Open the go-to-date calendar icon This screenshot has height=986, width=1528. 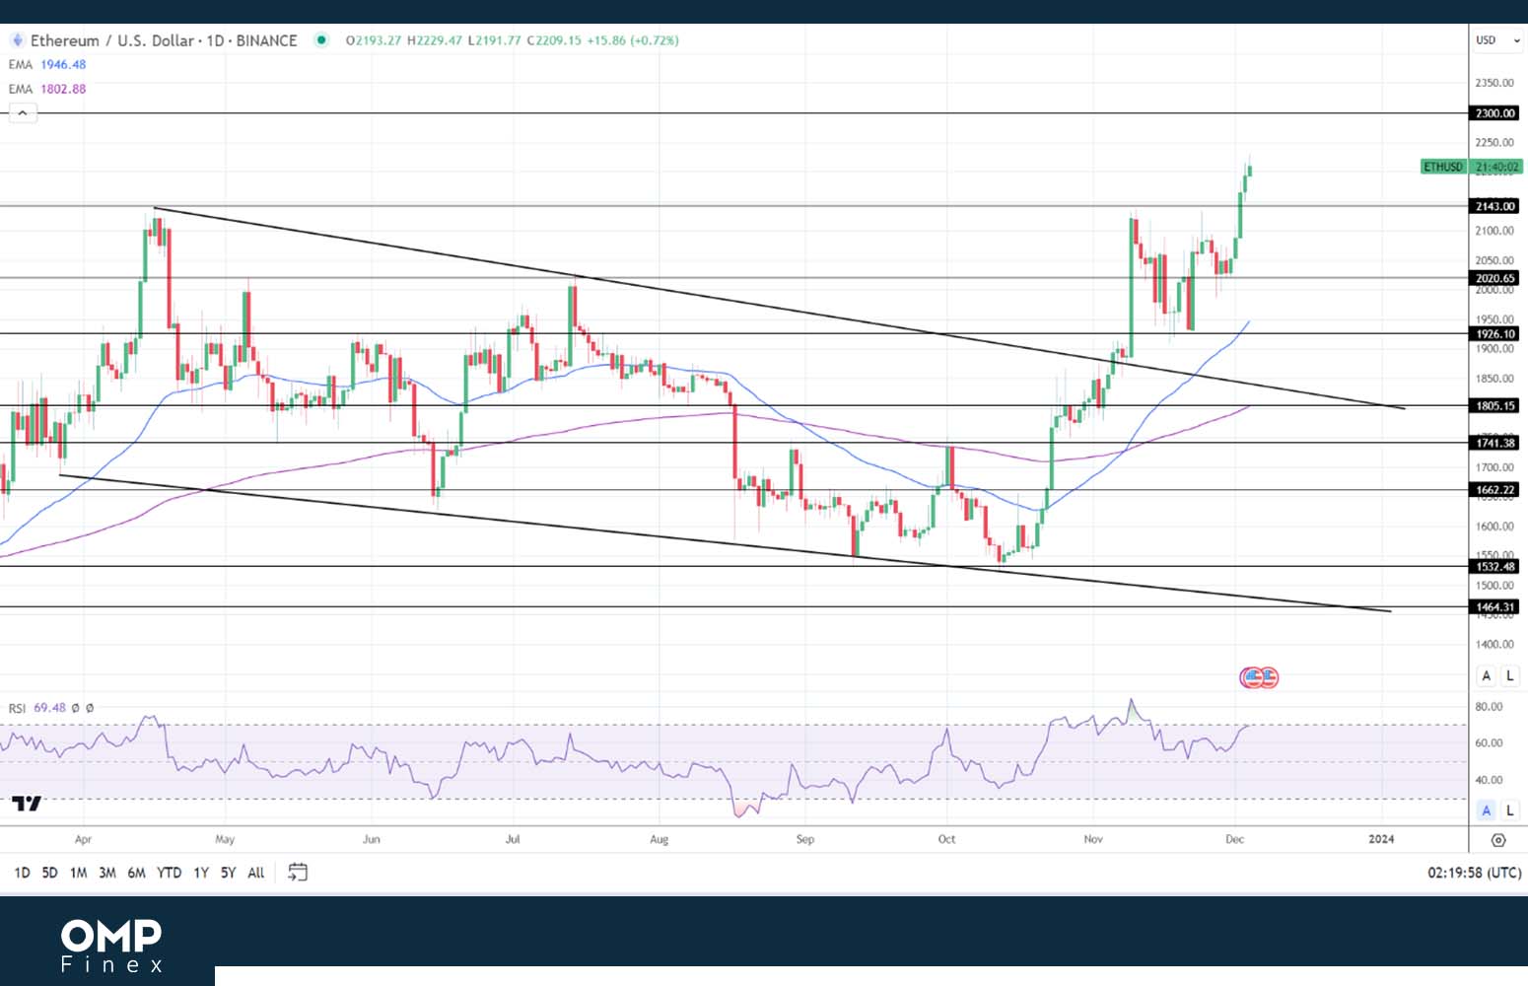tap(298, 873)
